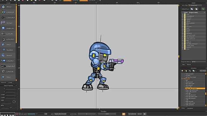
Task: Switch to the Z-order tab
Action: pos(10,83)
